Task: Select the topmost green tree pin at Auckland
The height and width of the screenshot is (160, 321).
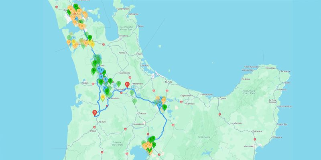Action: (x=76, y=6)
